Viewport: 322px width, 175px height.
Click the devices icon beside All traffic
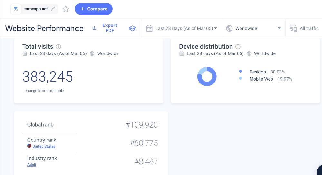293,28
